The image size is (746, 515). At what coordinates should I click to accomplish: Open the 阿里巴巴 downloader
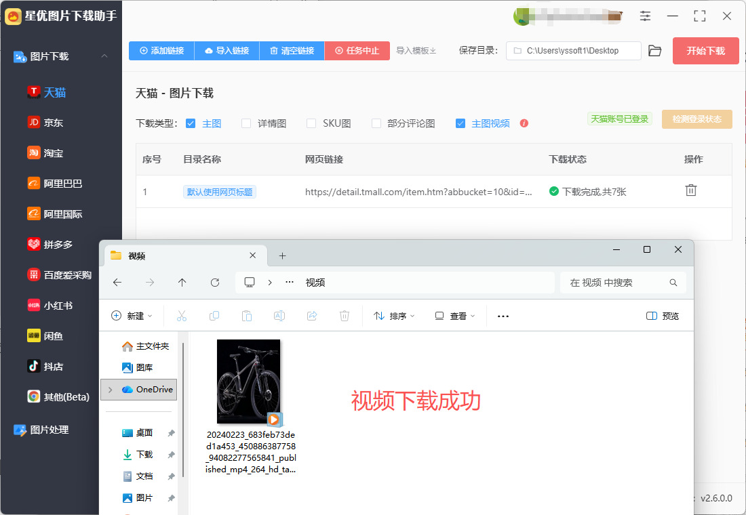point(55,184)
